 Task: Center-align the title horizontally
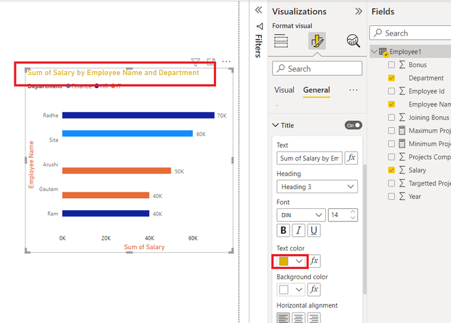[299, 318]
